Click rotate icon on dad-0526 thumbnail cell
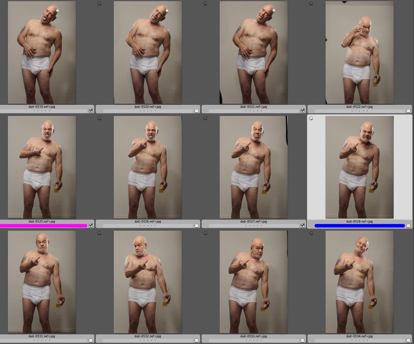The height and width of the screenshot is (344, 414). pyautogui.click(x=99, y=118)
